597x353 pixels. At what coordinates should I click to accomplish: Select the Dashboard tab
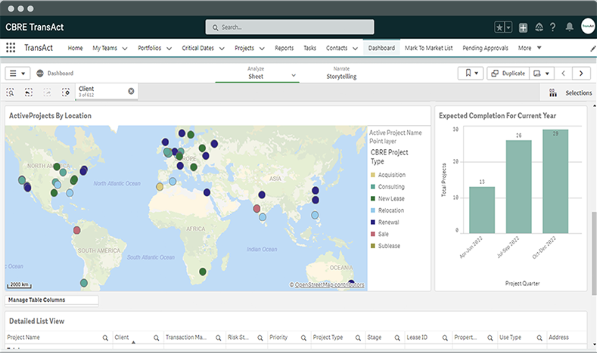pyautogui.click(x=381, y=48)
